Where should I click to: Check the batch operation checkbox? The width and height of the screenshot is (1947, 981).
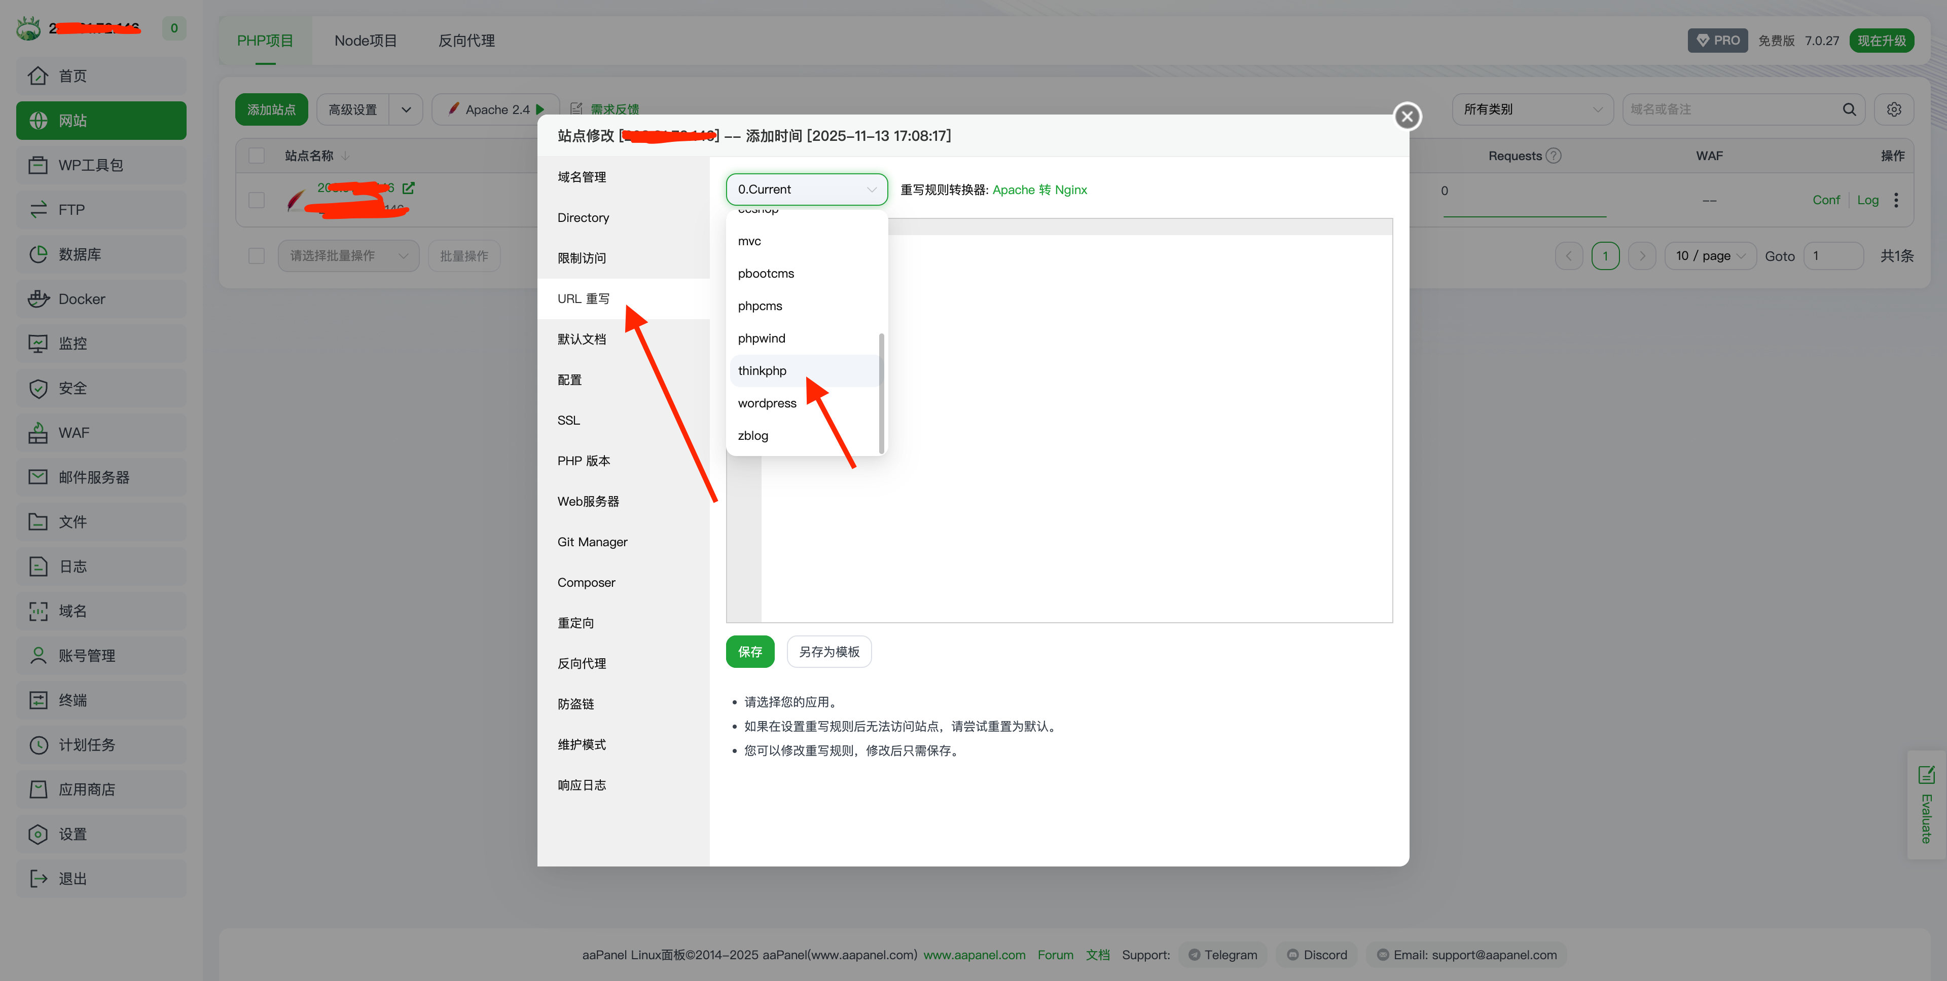(x=257, y=256)
